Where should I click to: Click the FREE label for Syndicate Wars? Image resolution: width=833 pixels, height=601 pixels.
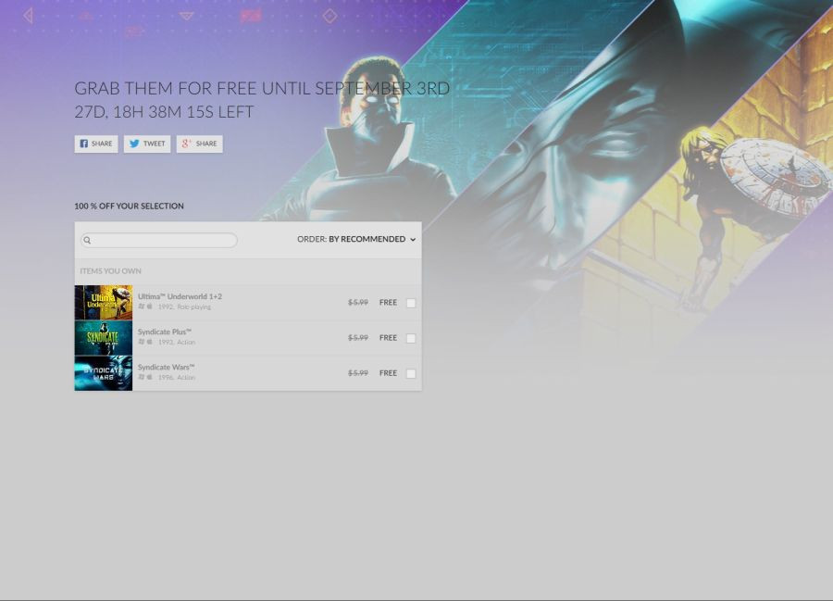(x=388, y=373)
